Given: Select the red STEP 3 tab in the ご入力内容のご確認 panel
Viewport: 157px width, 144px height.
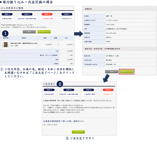Looking at the screenshot, I should [x=47, y=14].
